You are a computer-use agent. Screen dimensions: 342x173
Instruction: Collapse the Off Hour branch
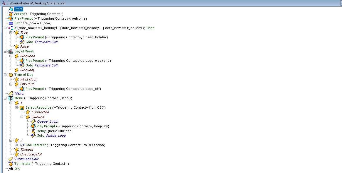tap(11, 84)
